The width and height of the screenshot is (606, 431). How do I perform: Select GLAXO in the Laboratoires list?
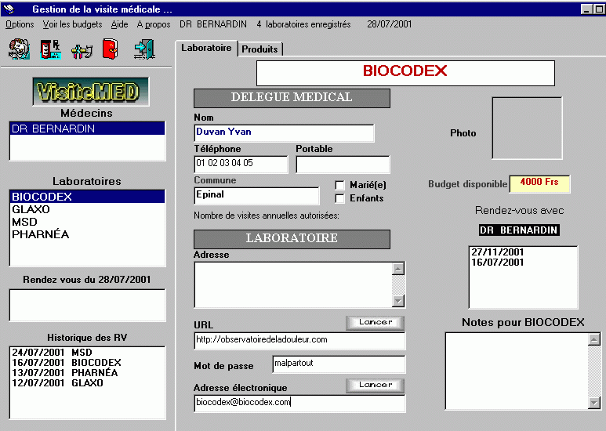(x=87, y=209)
